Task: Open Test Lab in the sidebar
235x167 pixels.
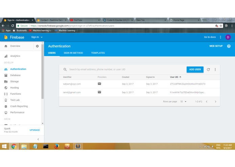Action: (x=15, y=100)
